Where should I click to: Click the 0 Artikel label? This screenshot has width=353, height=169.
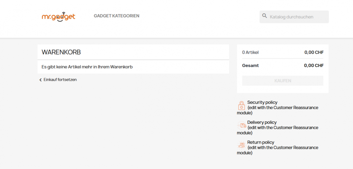click(250, 53)
